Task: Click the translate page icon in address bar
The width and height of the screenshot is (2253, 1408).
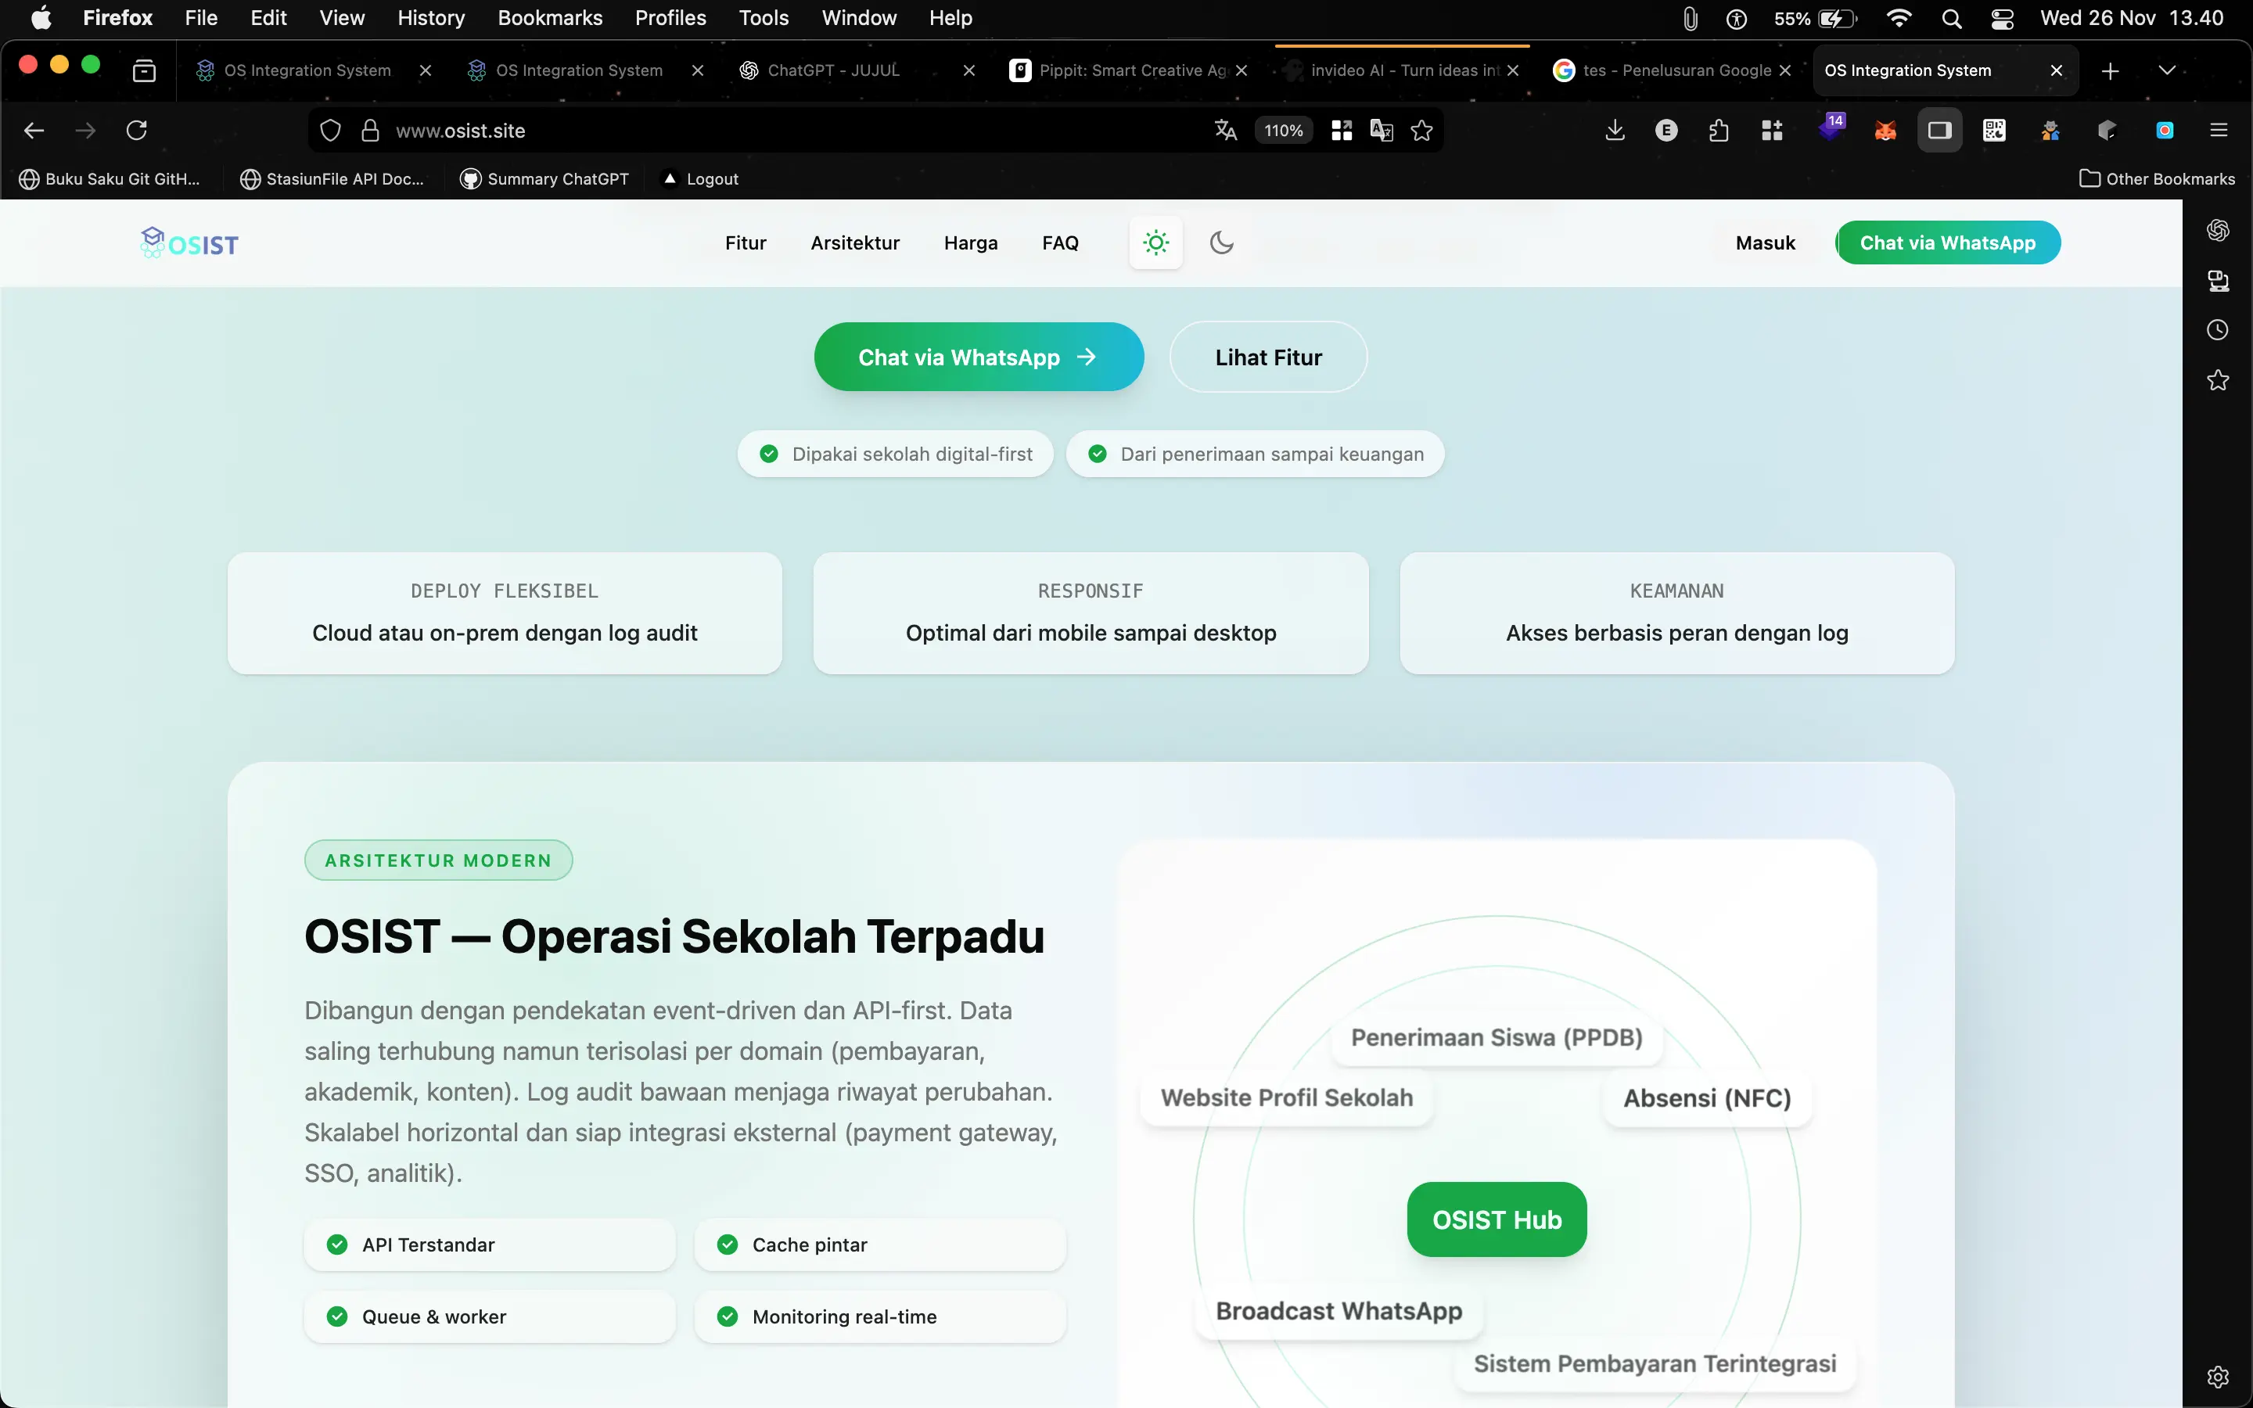Action: pos(1224,131)
